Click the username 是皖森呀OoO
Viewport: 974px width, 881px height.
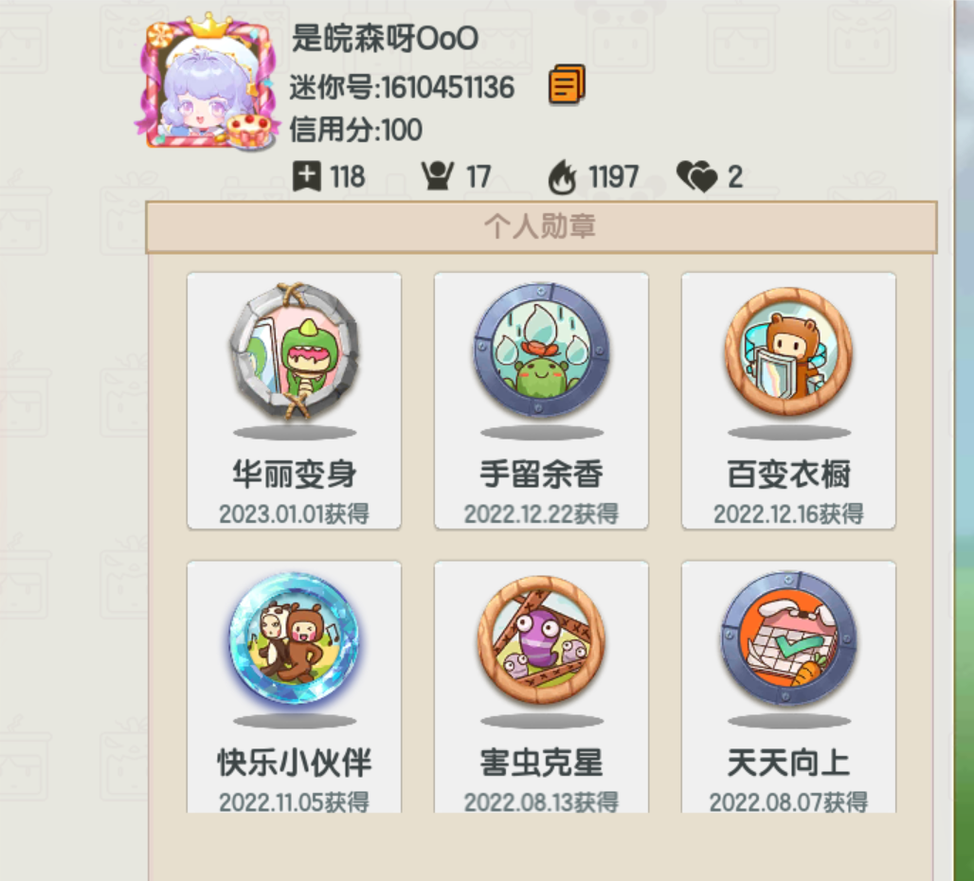pyautogui.click(x=385, y=39)
